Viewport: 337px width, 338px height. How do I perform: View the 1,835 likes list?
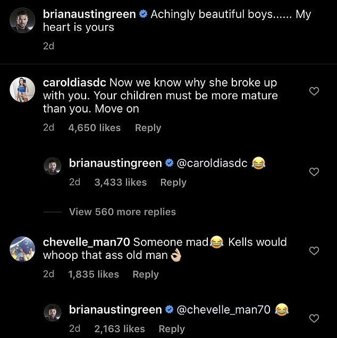point(94,274)
